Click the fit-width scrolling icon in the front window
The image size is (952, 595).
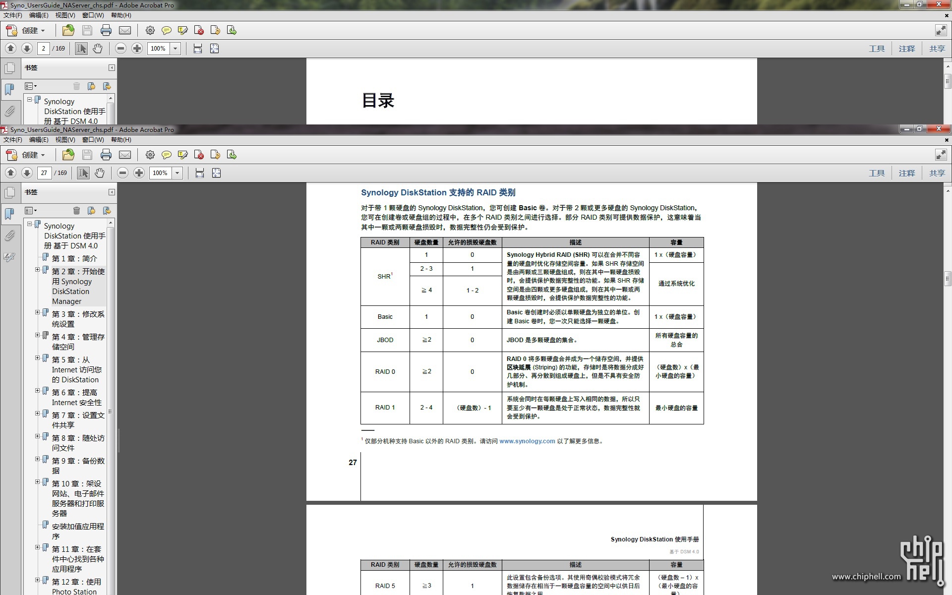(200, 173)
